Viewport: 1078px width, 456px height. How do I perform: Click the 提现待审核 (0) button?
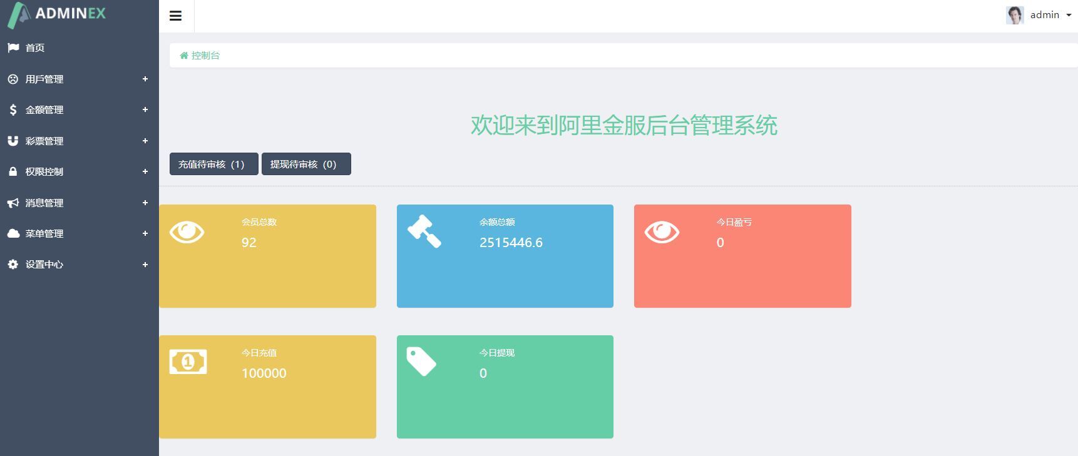[x=306, y=164]
